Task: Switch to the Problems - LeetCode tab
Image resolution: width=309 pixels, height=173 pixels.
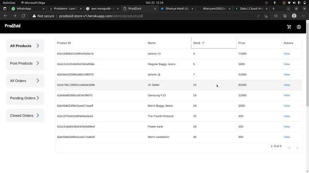Action: click(66, 9)
